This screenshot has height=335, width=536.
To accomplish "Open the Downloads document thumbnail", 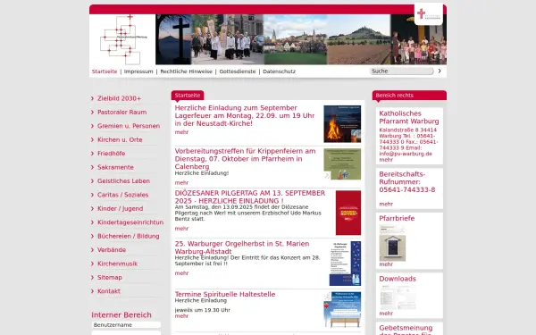I will (398, 297).
